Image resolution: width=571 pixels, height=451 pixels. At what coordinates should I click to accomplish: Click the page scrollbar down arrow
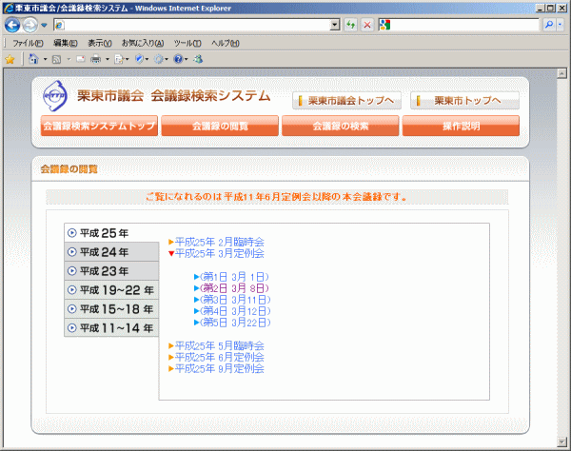click(561, 441)
